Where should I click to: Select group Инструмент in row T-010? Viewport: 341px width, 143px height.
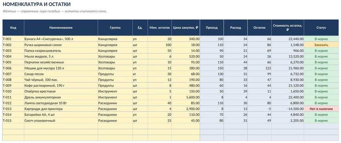[x=115, y=91]
